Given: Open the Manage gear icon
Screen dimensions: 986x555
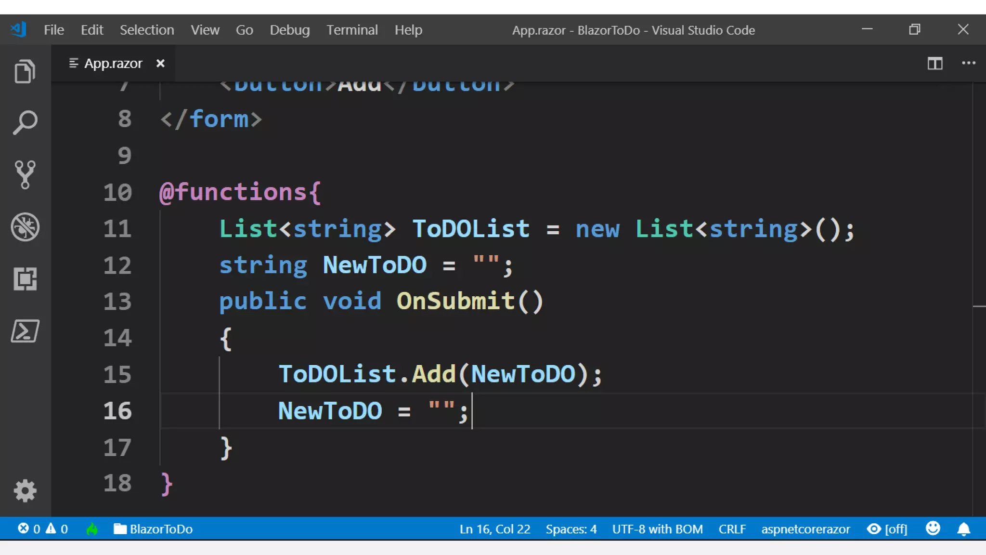Looking at the screenshot, I should tap(25, 491).
